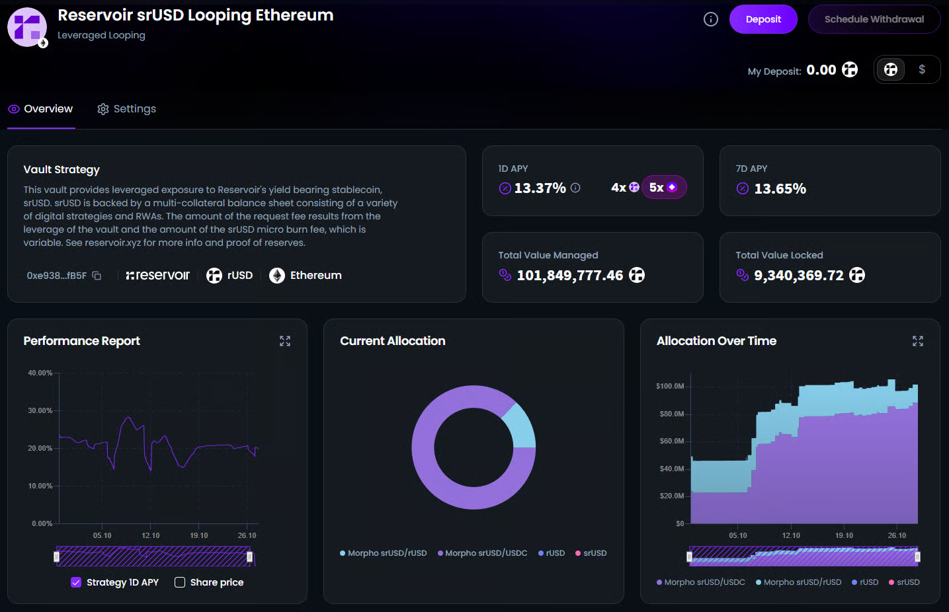Copy the vault address 0xe938...fB5F
The height and width of the screenshot is (612, 949).
click(97, 276)
